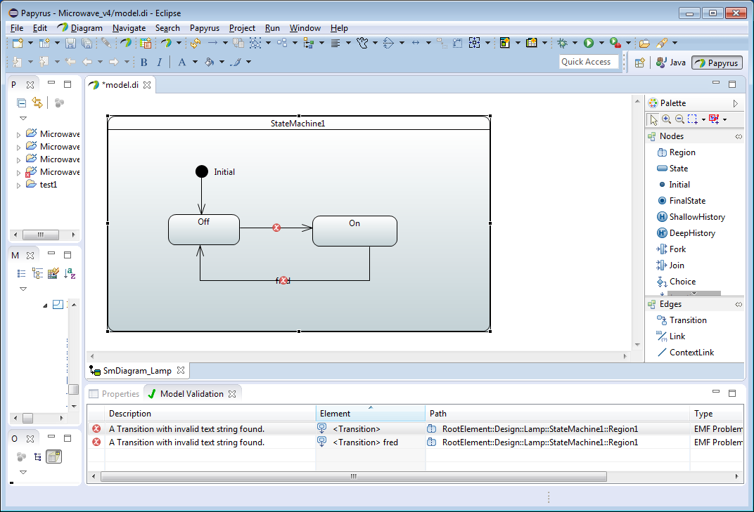
Task: Select the Initial pseudostate black circle
Action: pos(202,171)
